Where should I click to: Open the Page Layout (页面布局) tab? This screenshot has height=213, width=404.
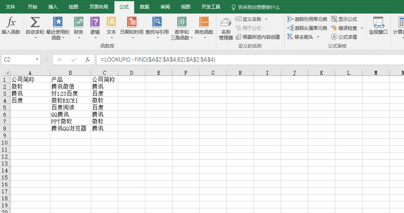[98, 7]
